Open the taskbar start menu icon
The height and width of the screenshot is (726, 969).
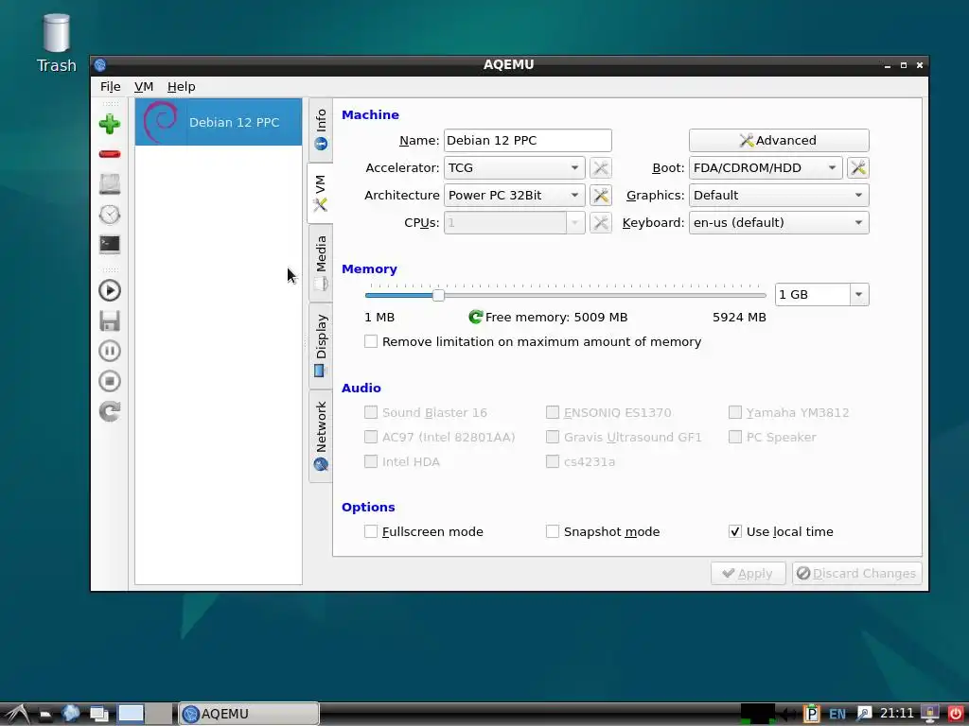[17, 714]
